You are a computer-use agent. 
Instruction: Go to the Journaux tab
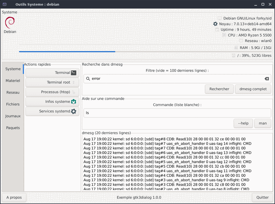tap(13, 116)
